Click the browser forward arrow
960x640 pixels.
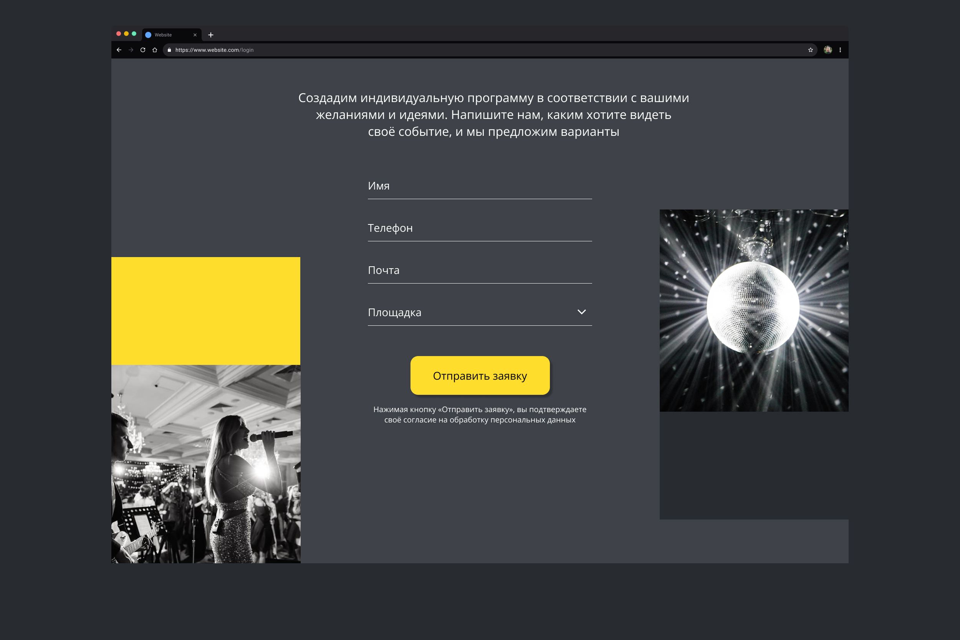[131, 50]
